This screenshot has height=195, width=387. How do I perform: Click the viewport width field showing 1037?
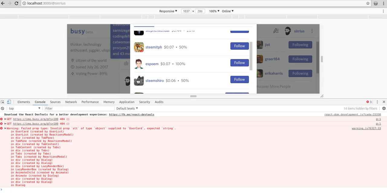(186, 11)
